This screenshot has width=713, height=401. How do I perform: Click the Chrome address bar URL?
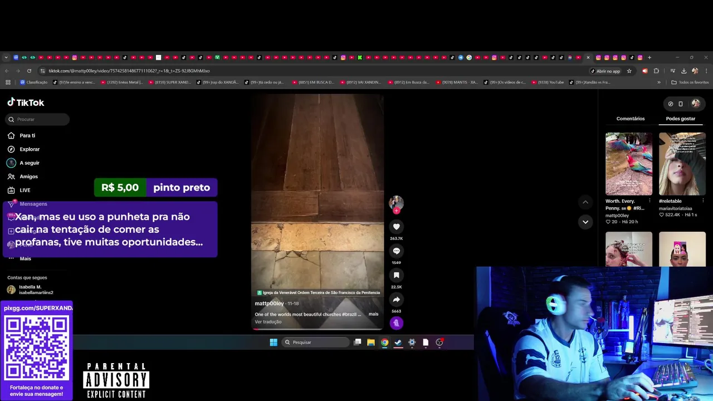coord(129,71)
